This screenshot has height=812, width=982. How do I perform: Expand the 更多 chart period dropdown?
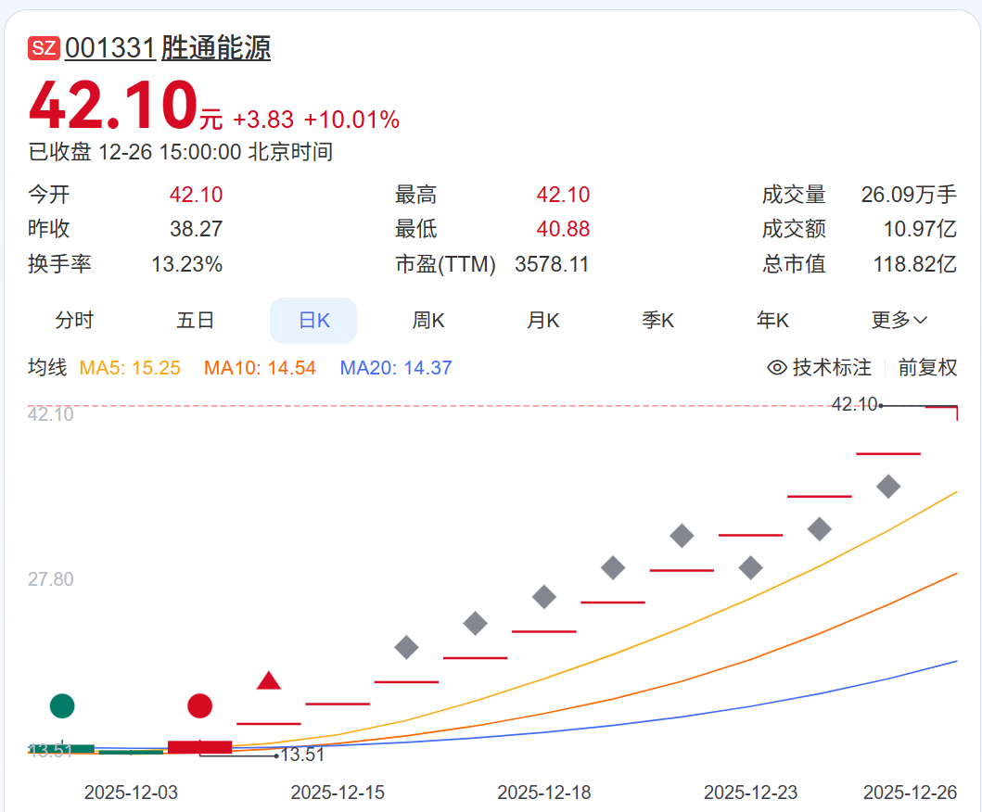pyautogui.click(x=899, y=321)
